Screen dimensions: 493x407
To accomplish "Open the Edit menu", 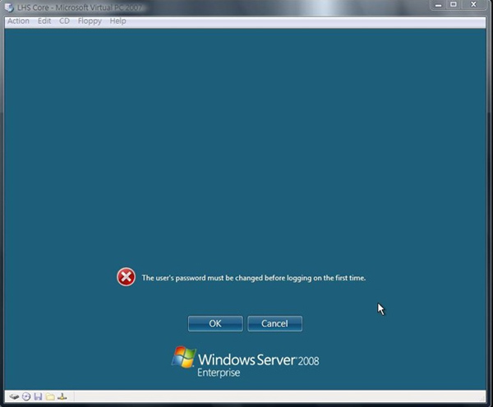I will coord(44,21).
